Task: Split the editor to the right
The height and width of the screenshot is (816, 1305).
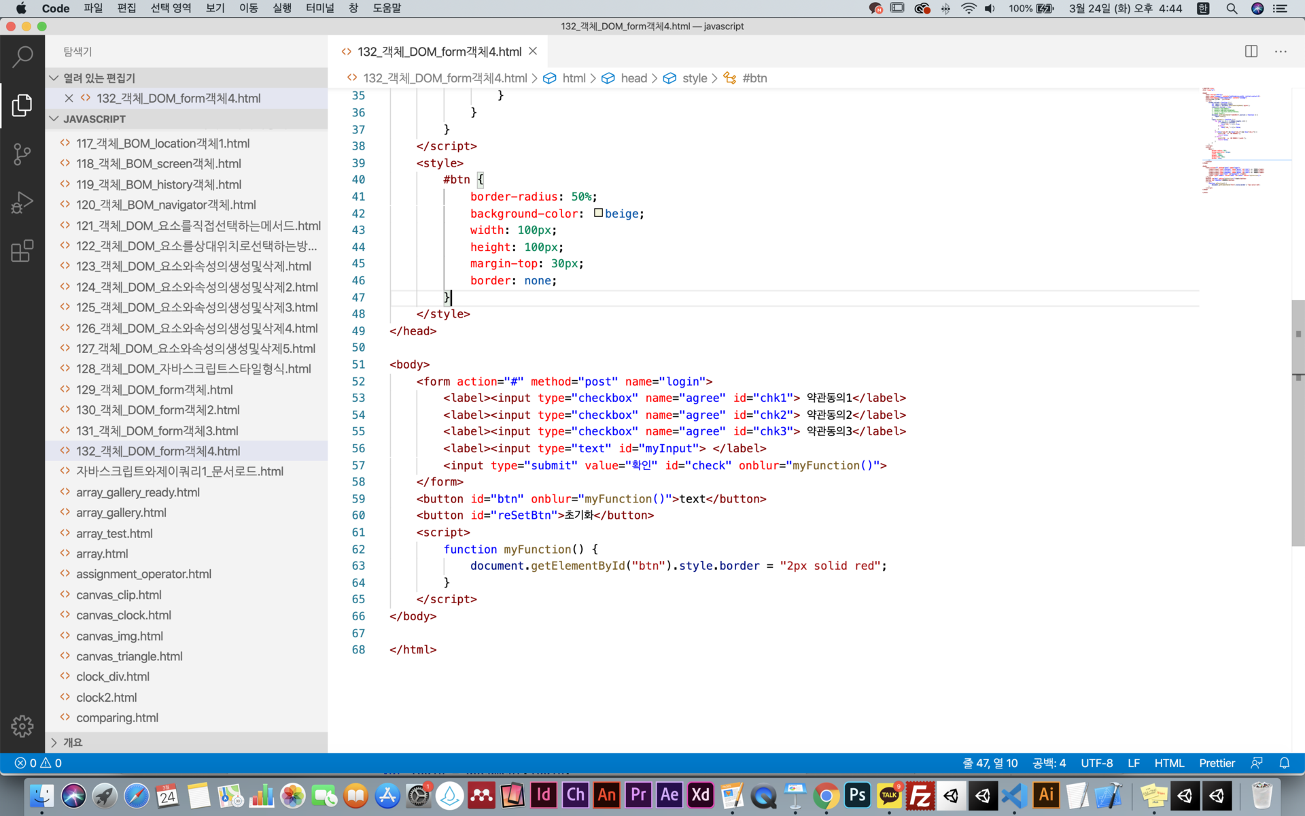Action: coord(1251,52)
